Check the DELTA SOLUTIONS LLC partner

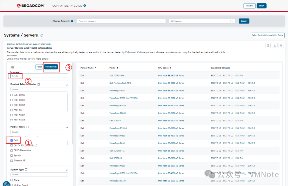point(11,145)
